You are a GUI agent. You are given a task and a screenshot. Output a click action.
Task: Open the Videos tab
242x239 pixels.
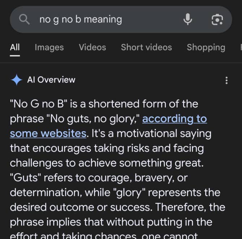click(x=92, y=47)
